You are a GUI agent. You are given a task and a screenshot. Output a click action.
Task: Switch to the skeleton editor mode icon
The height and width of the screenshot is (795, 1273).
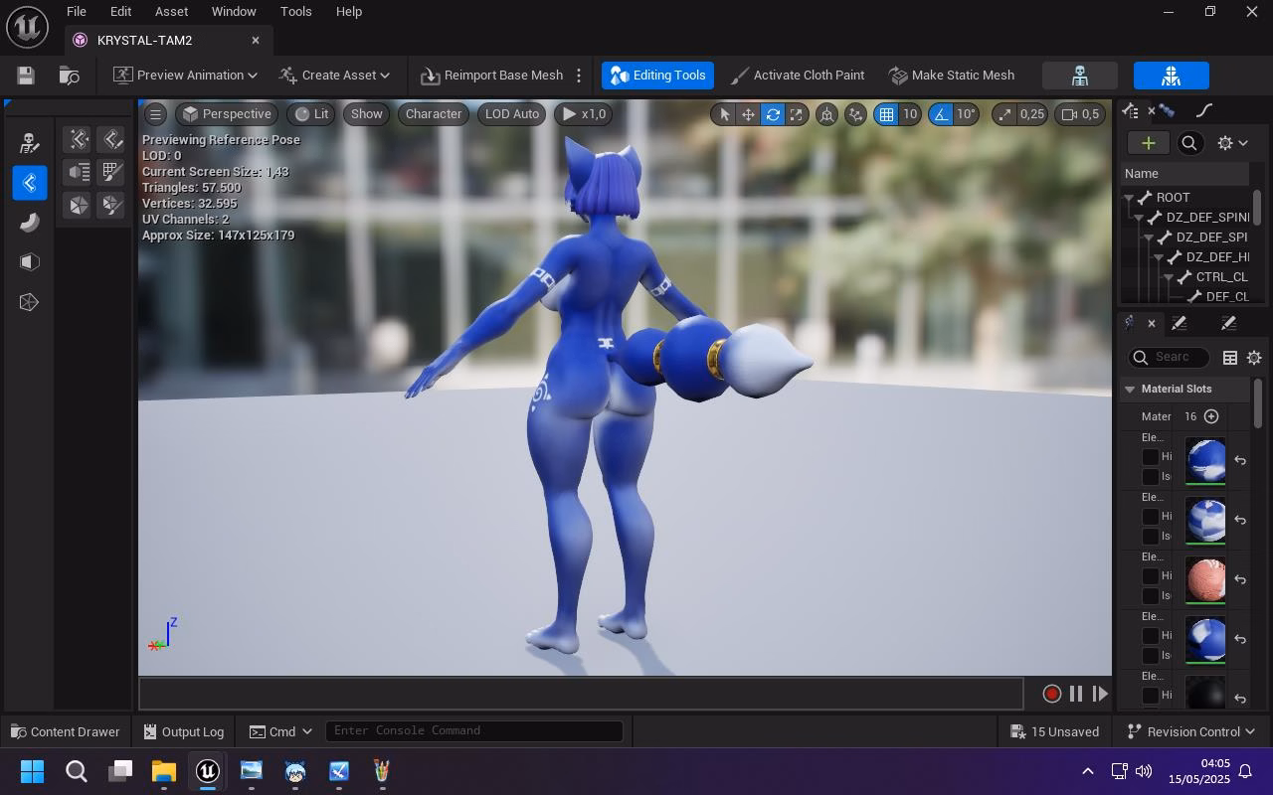click(x=1079, y=76)
